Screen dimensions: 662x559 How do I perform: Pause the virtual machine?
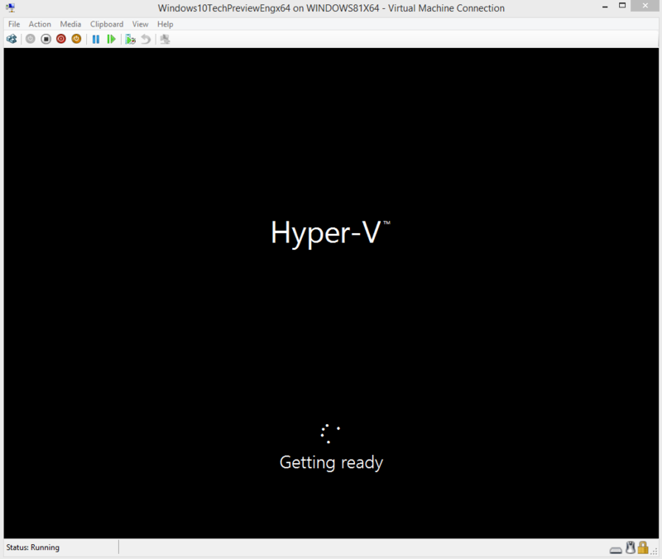point(96,39)
